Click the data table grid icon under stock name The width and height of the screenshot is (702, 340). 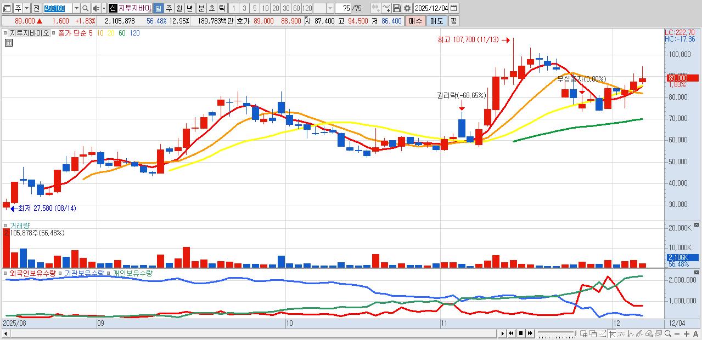pyautogui.click(x=8, y=42)
